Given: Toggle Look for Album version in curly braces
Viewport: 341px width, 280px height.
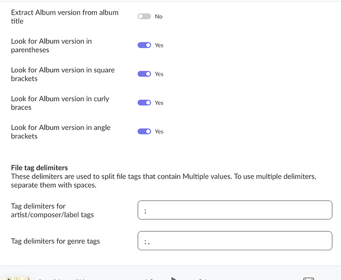Looking at the screenshot, I should [144, 102].
